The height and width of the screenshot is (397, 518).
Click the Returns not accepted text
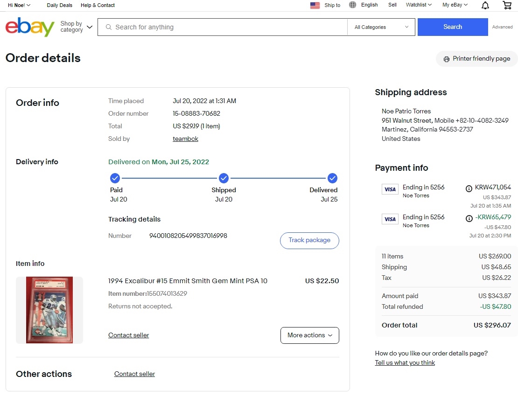[140, 306]
